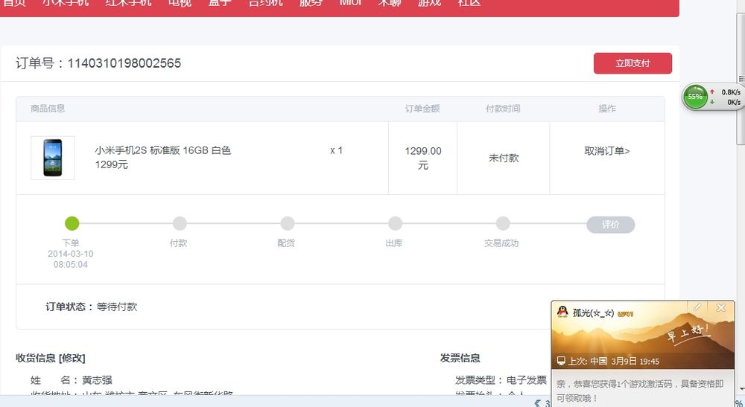Click the 2014-03-10 order date text
Screen dimensions: 745x407
pos(70,254)
